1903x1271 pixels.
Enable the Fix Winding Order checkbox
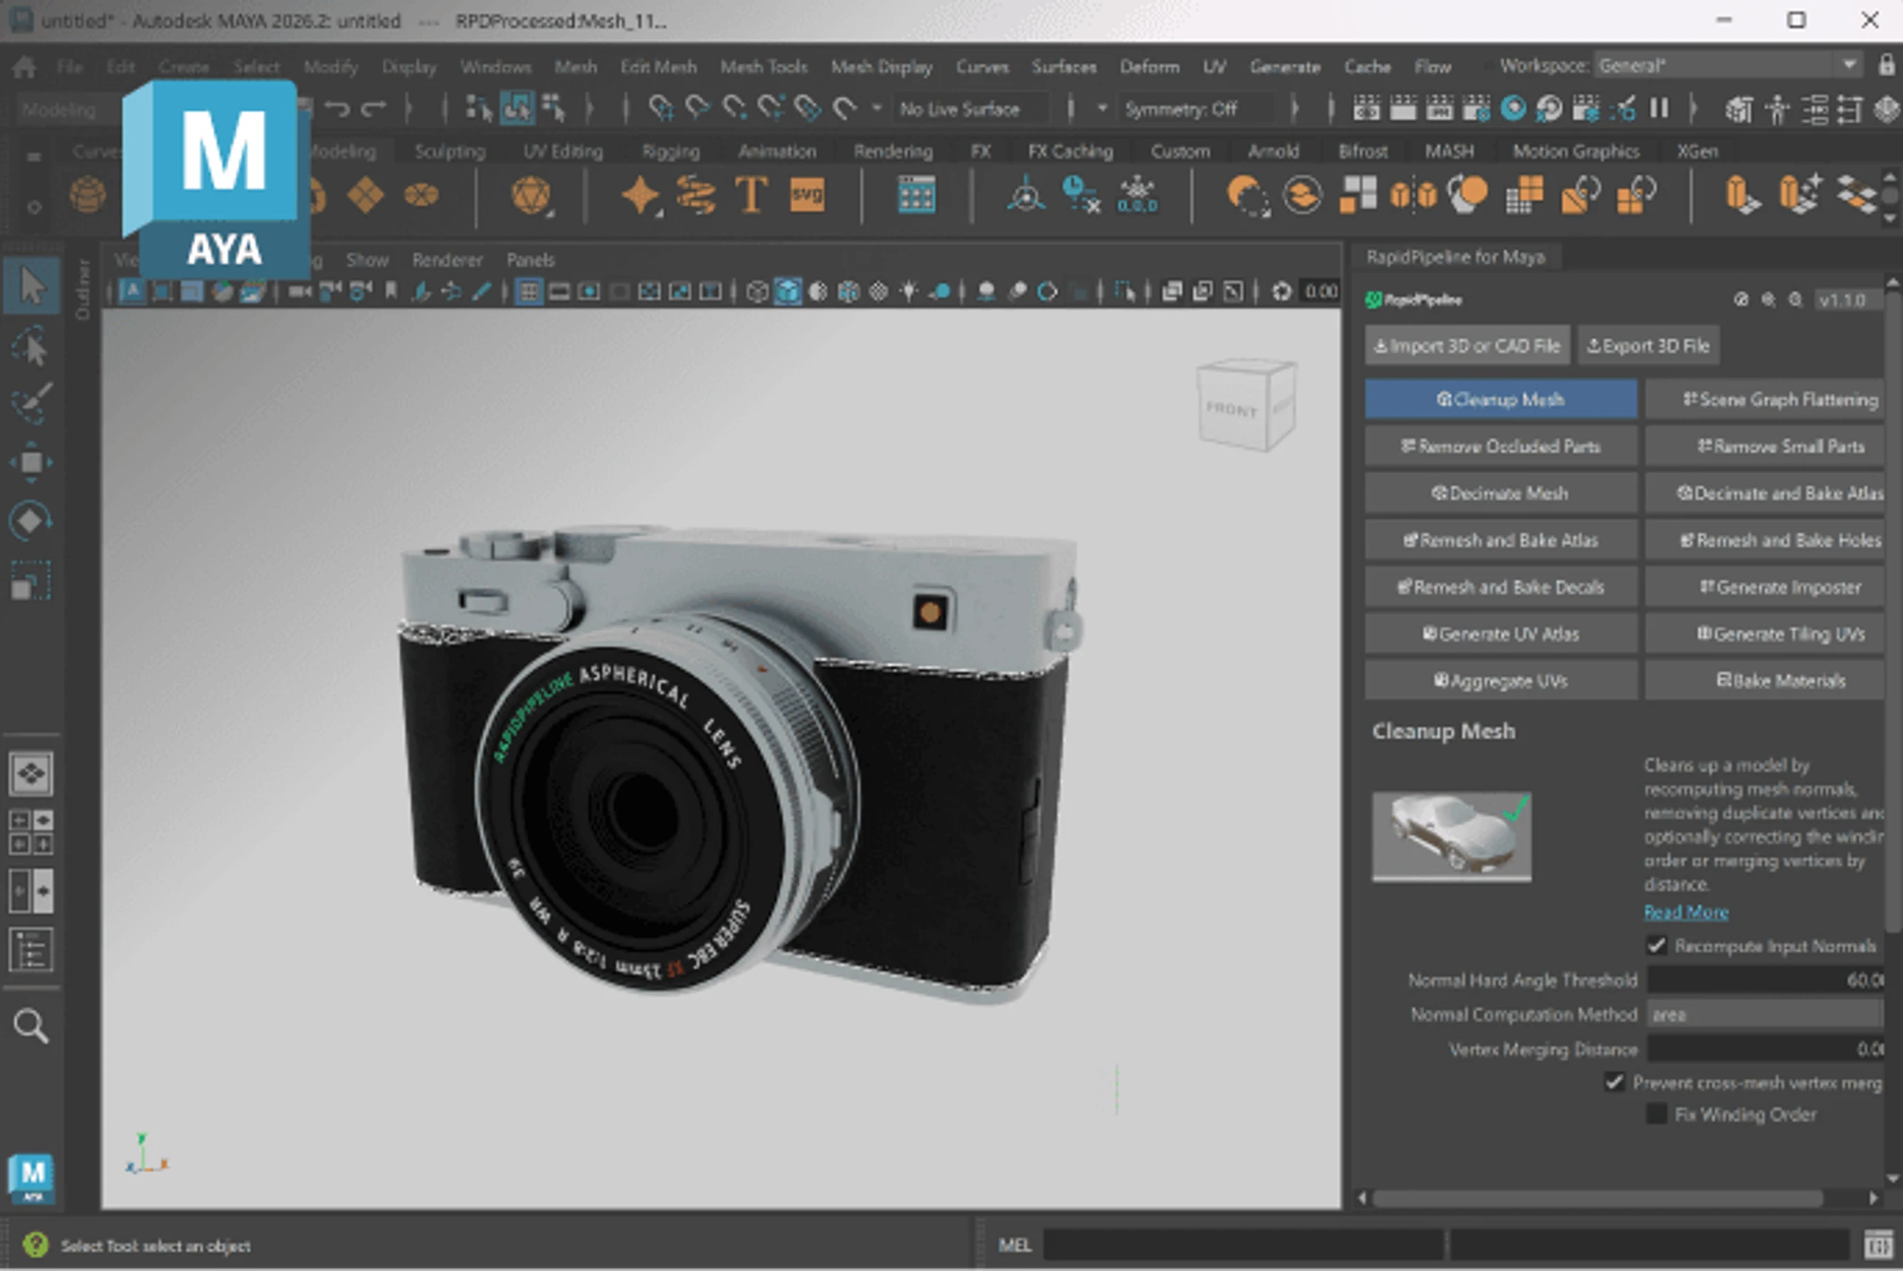click(x=1656, y=1114)
